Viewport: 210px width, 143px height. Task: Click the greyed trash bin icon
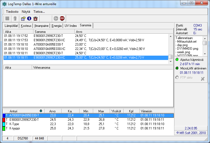coord(15,18)
